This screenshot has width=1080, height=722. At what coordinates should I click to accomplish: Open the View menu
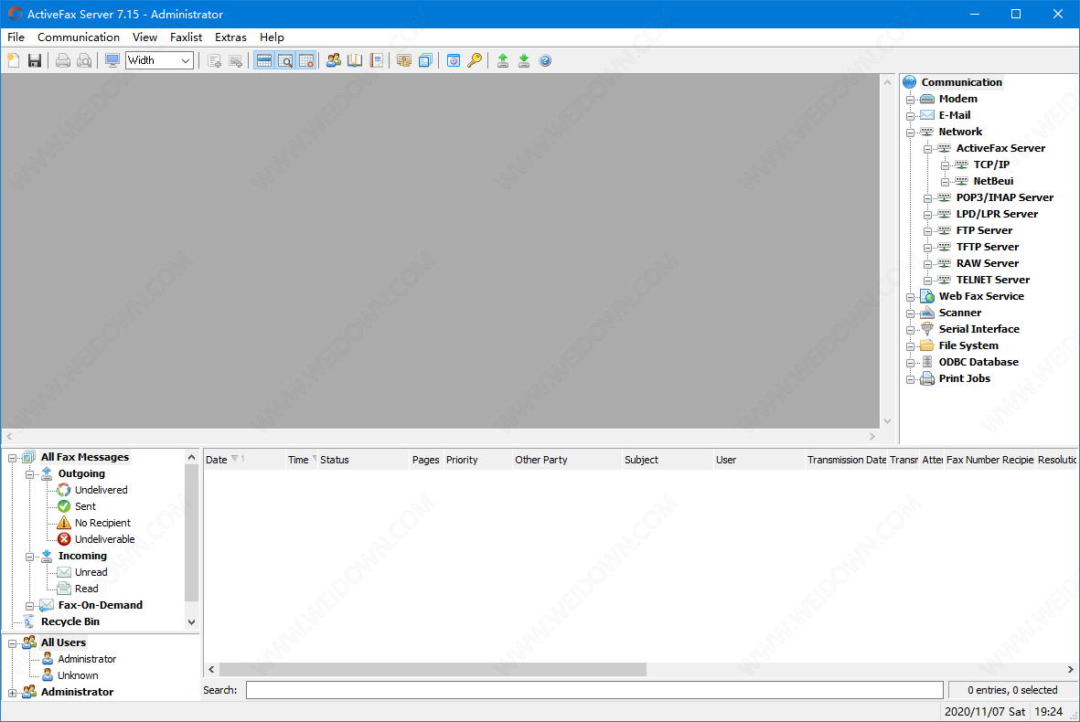point(144,37)
